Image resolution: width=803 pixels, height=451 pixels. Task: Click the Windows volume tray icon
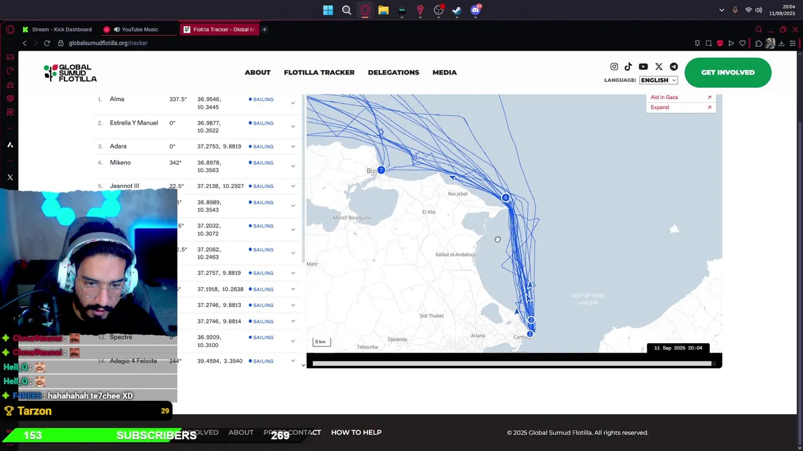758,10
